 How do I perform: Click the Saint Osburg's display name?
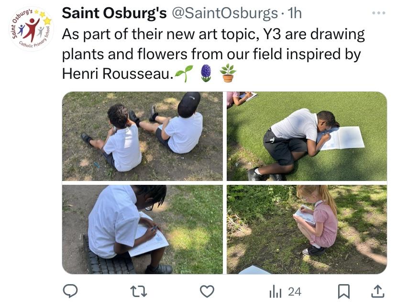114,13
